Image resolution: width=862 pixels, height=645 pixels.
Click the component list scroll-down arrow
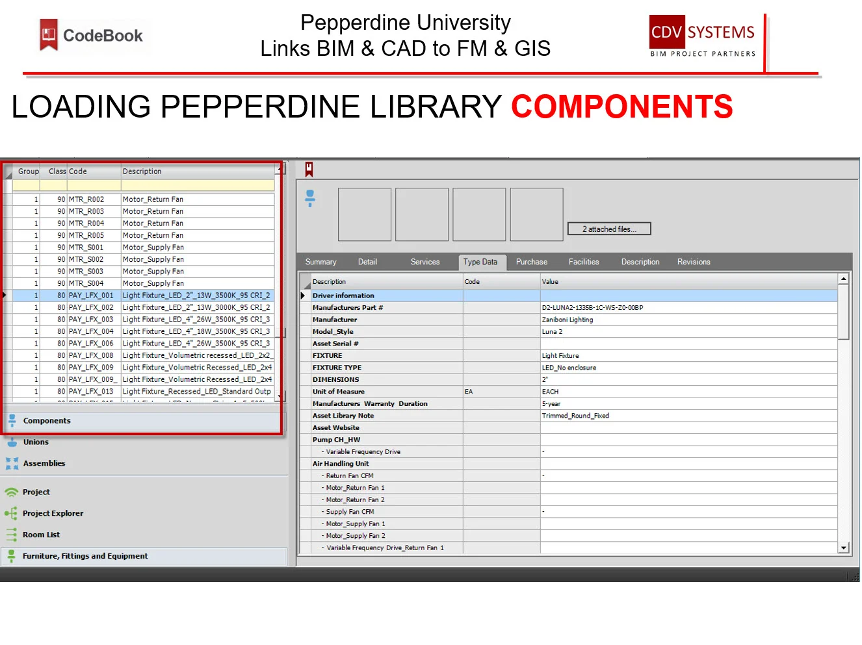coord(279,396)
